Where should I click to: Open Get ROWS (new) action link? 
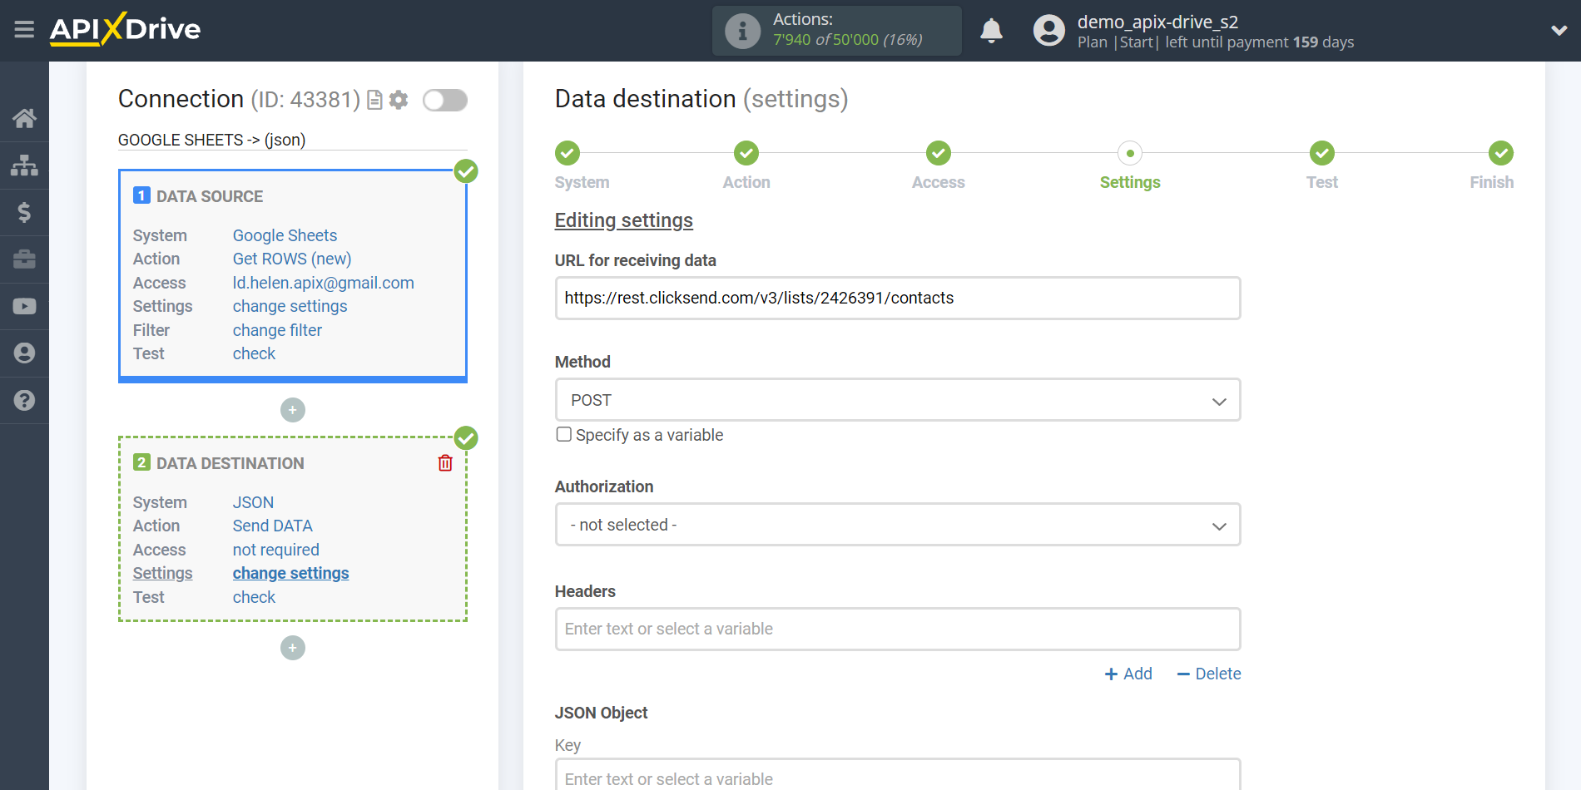pos(292,259)
